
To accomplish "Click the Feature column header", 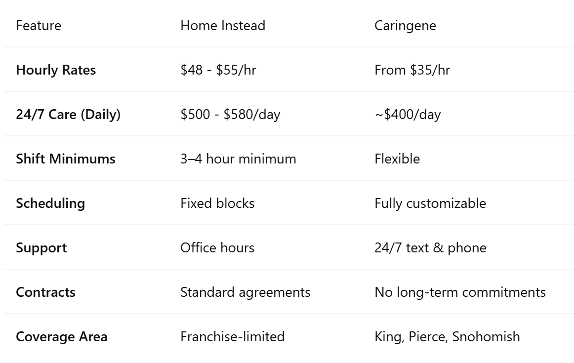I will (39, 26).
